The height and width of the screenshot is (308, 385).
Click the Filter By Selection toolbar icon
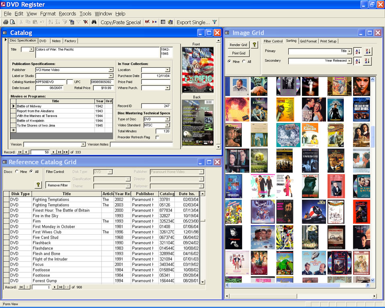(x=65, y=22)
